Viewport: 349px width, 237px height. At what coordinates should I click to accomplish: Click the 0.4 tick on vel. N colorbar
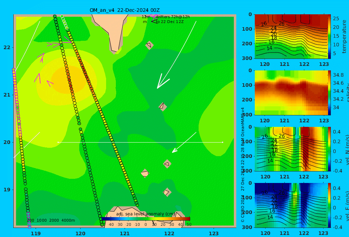(337, 132)
